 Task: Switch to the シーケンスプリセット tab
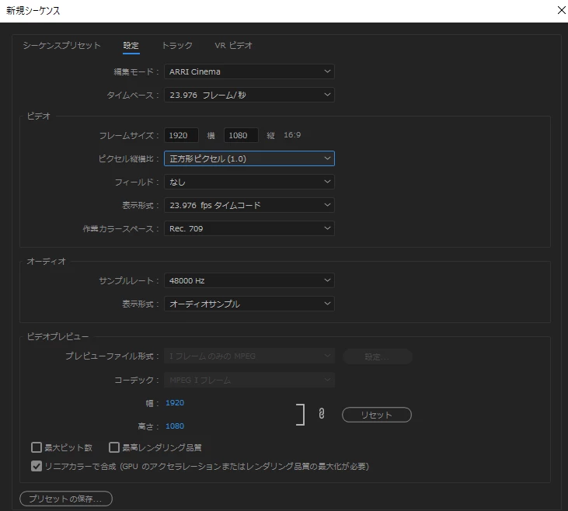[61, 45]
